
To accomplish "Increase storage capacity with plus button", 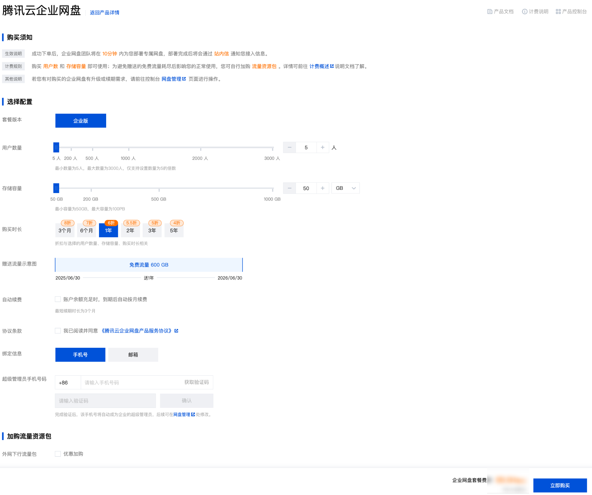I will click(322, 188).
